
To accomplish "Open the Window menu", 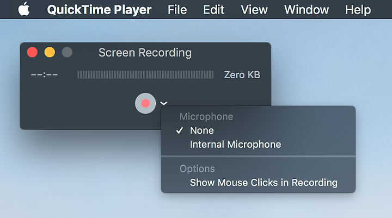I will pyautogui.click(x=307, y=10).
